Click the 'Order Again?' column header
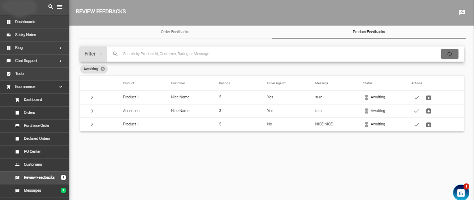 [276, 83]
